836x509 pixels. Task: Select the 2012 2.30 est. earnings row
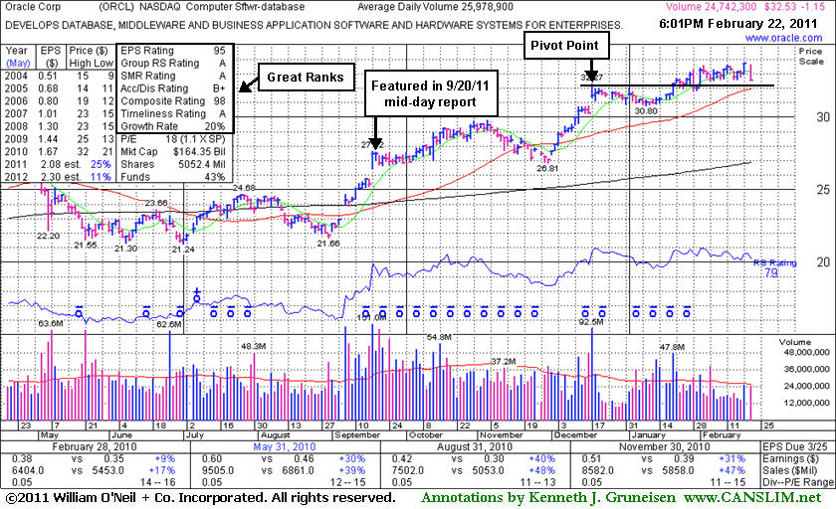59,177
